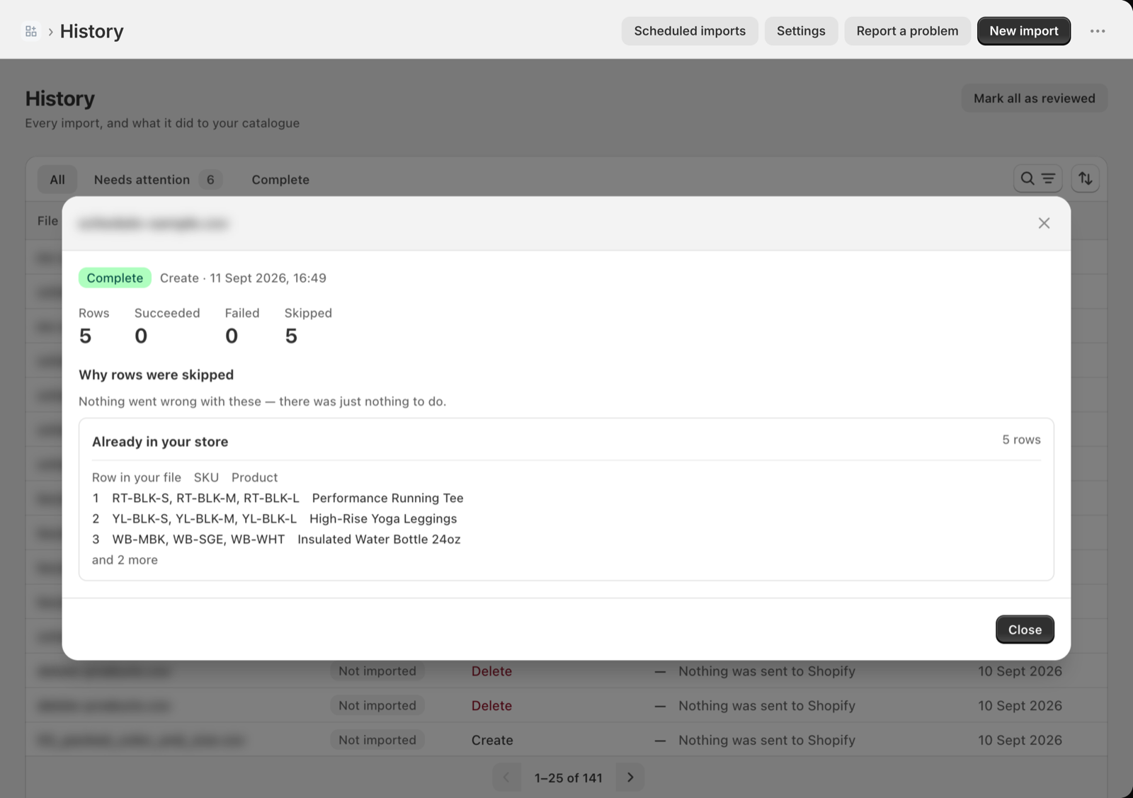Start a New import

tap(1024, 31)
